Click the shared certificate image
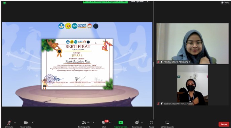Viewport: 231px width, 128px height. click(x=77, y=64)
